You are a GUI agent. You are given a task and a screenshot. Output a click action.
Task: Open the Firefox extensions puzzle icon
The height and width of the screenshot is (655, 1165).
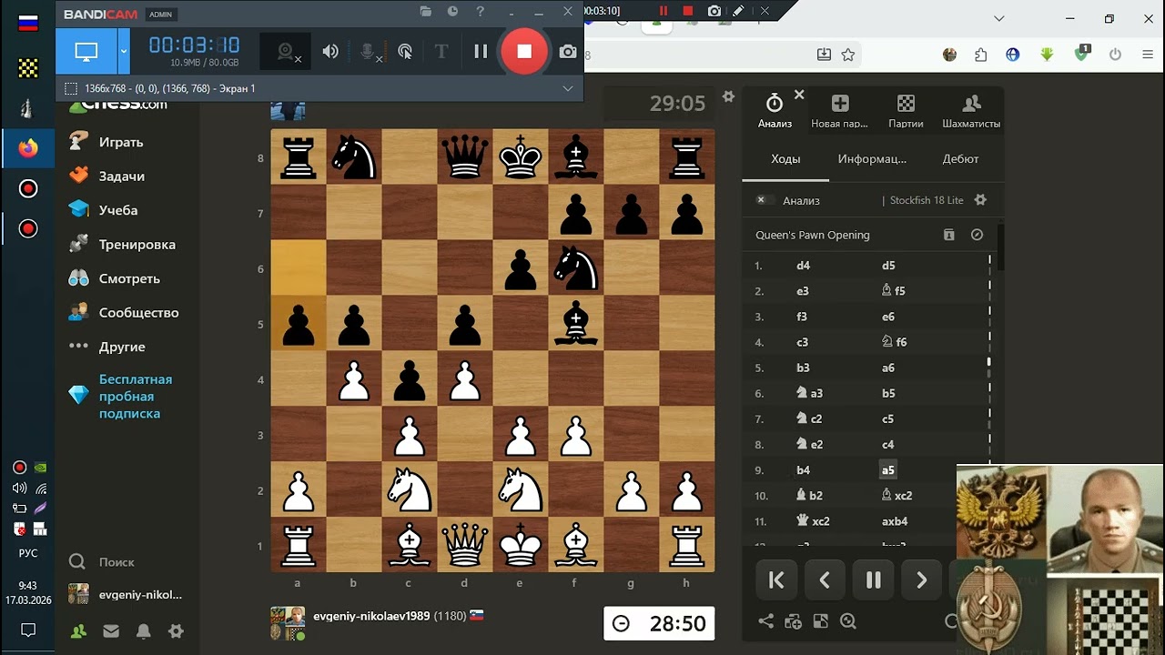(x=980, y=55)
